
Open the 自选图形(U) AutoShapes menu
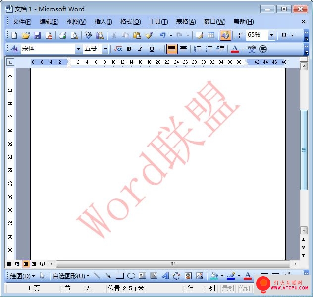(71, 276)
